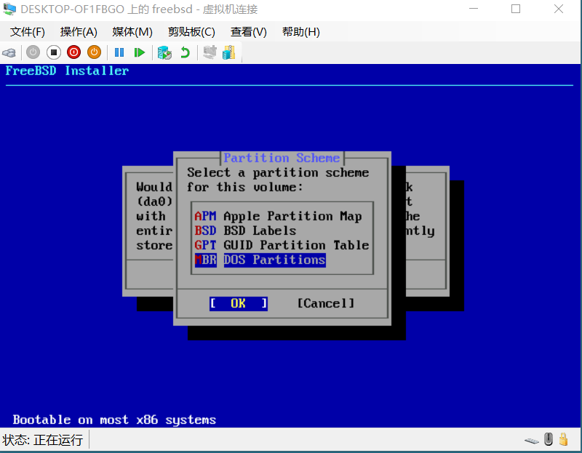The image size is (582, 453).
Task: Click the Ctrl+Alt+Del toolbar icon
Action: [x=9, y=52]
